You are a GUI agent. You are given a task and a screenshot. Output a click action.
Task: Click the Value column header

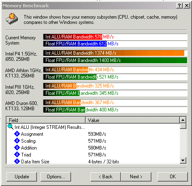133,120
